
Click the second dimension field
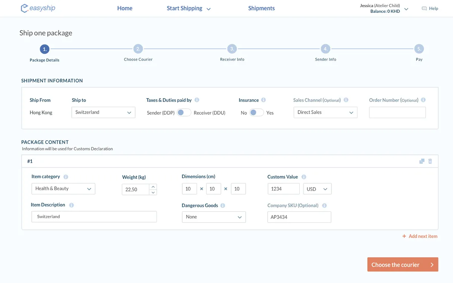tap(214, 189)
